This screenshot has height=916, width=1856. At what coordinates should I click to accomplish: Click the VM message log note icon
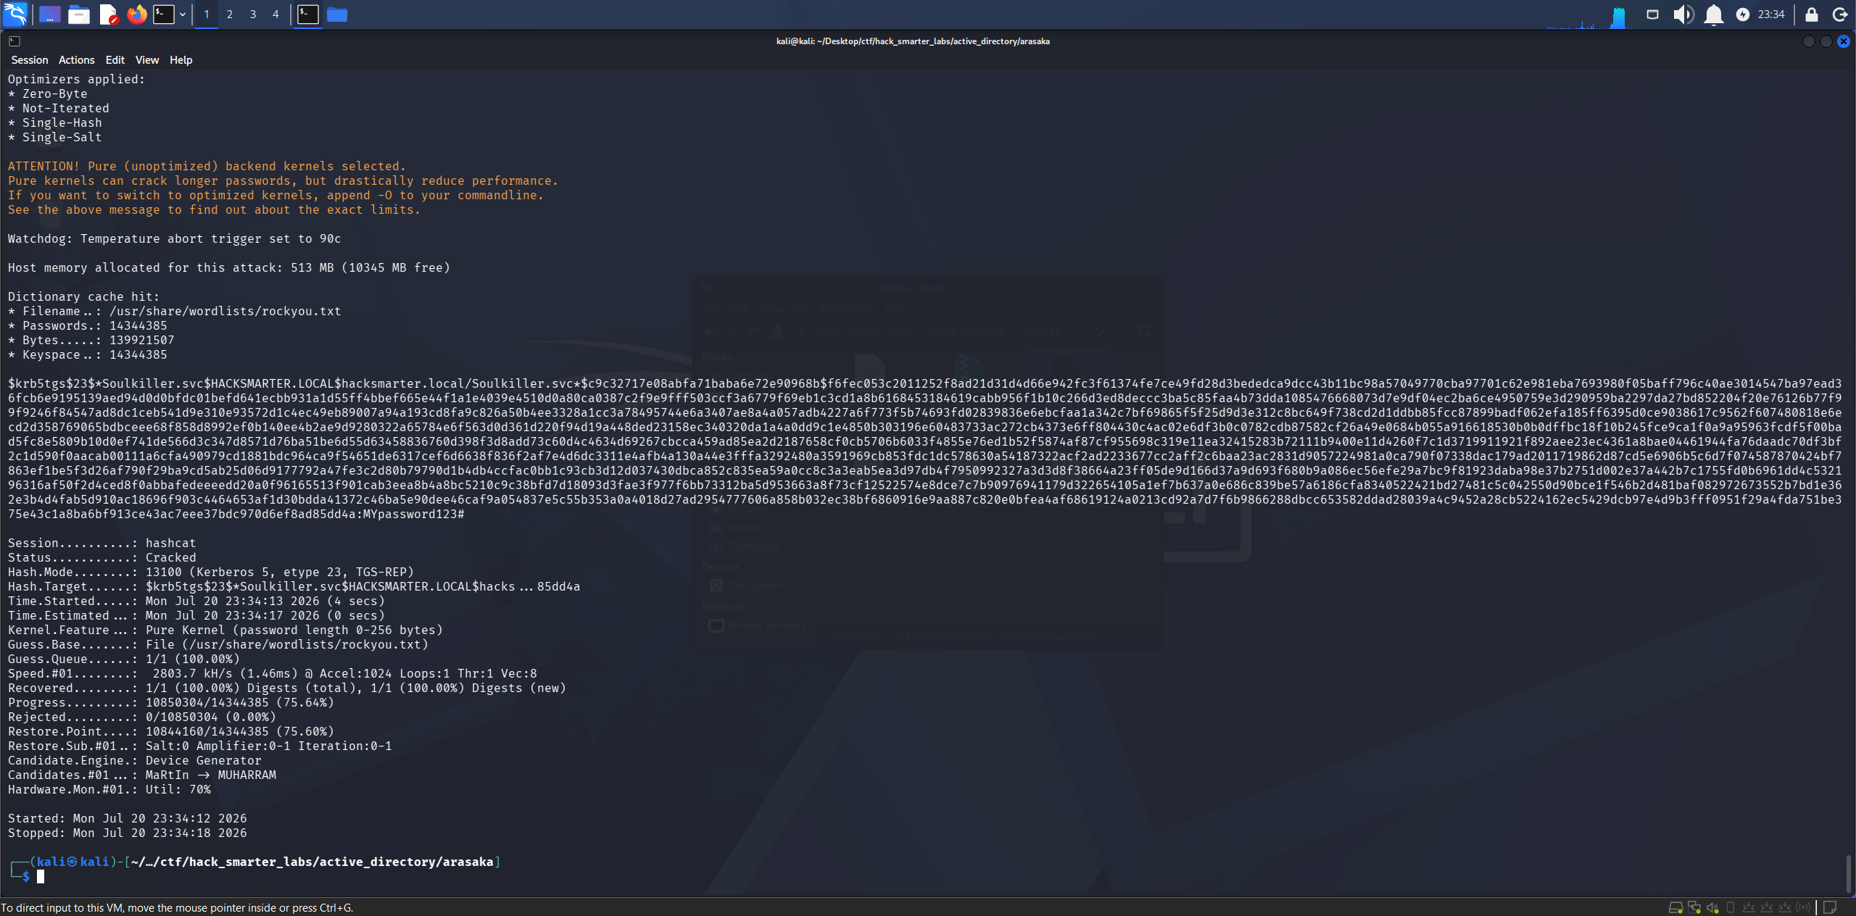coord(1830,907)
